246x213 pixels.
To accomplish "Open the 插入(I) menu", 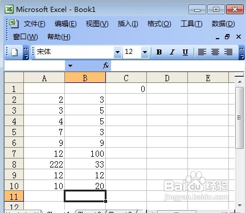I will [x=128, y=24].
